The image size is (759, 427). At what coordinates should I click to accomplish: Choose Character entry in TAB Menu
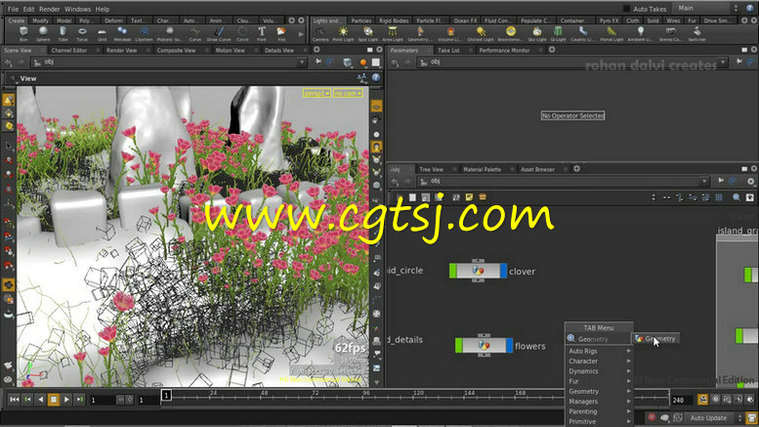[x=599, y=362]
